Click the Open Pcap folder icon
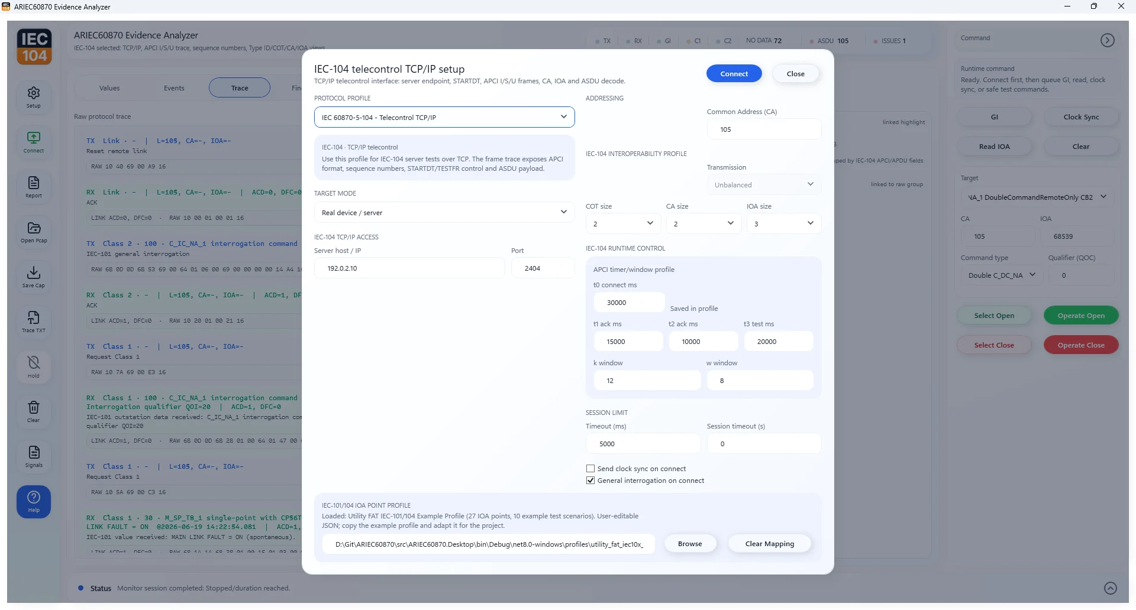Image resolution: width=1136 pixels, height=610 pixels. point(34,232)
